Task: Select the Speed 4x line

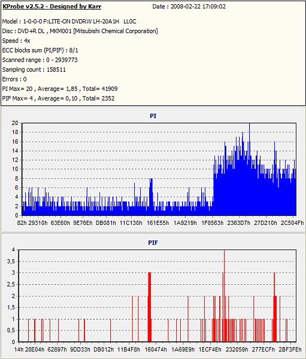Action: tap(16, 41)
